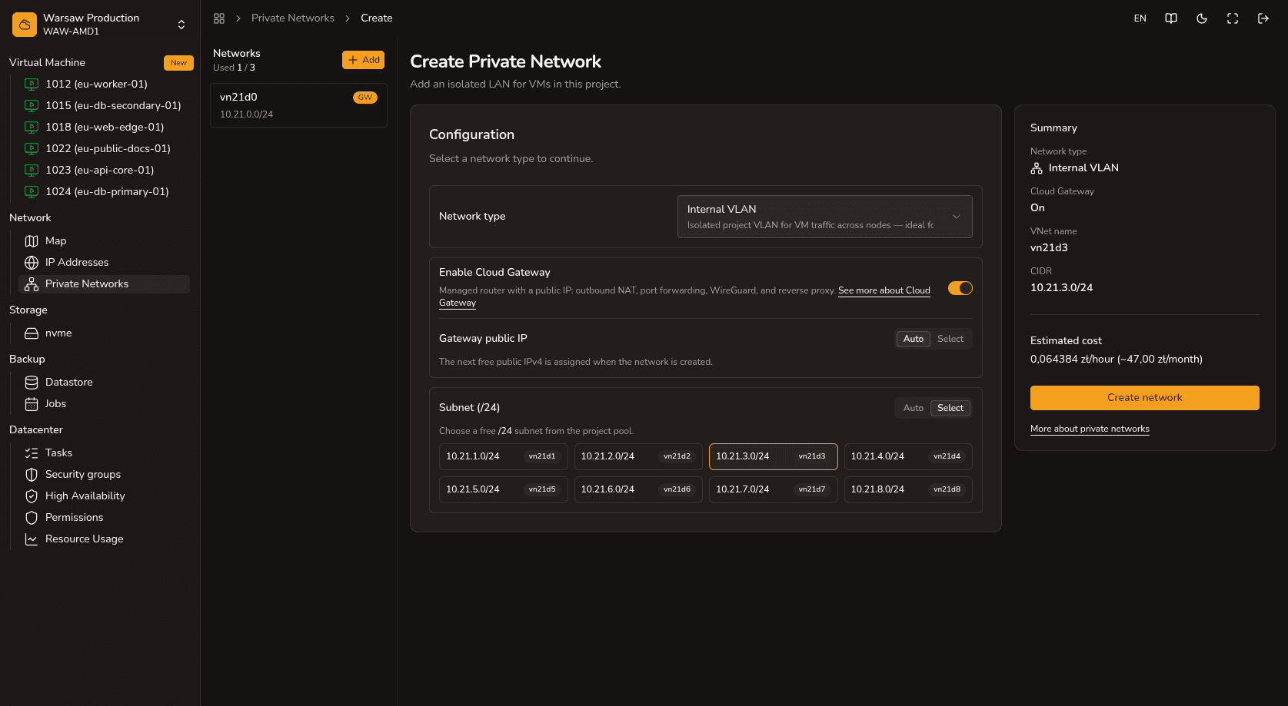This screenshot has height=706, width=1288.
Task: Set Gateway public IP to Auto
Action: [x=914, y=339]
